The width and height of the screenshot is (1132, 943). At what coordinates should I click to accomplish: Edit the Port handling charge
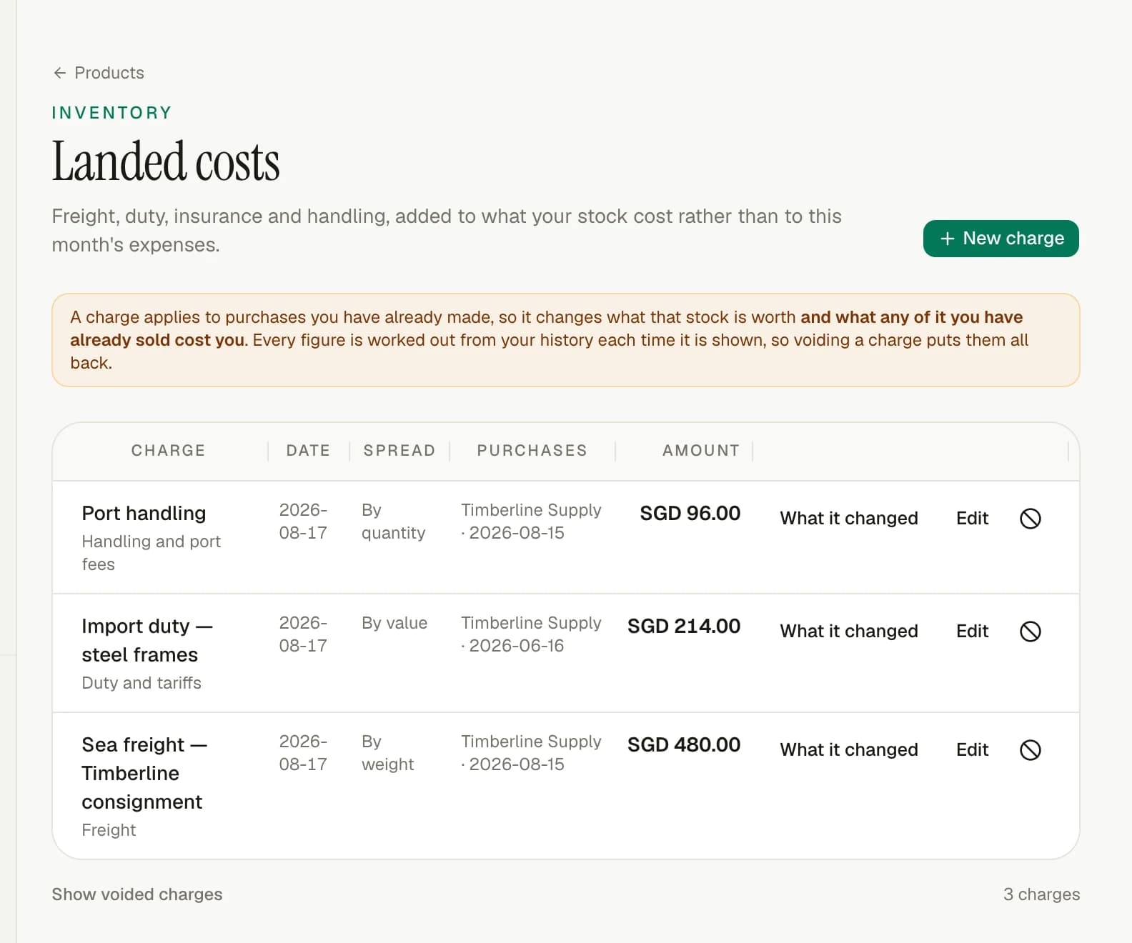coord(972,519)
